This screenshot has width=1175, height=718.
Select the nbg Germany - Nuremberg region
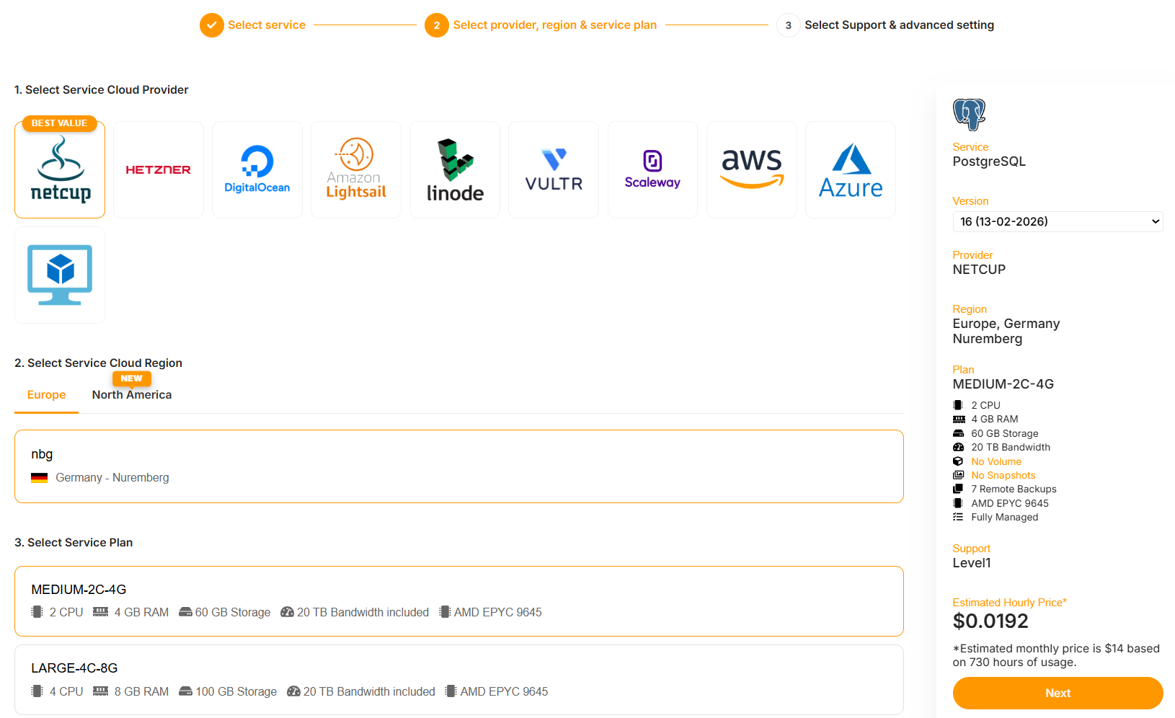pyautogui.click(x=459, y=466)
